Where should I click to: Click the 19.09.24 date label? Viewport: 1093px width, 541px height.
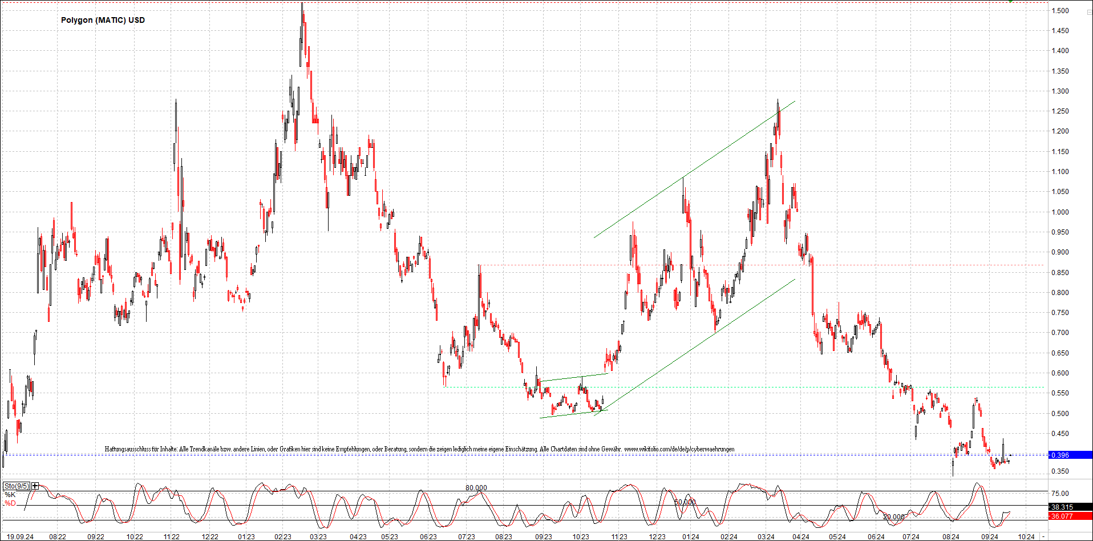(20, 537)
